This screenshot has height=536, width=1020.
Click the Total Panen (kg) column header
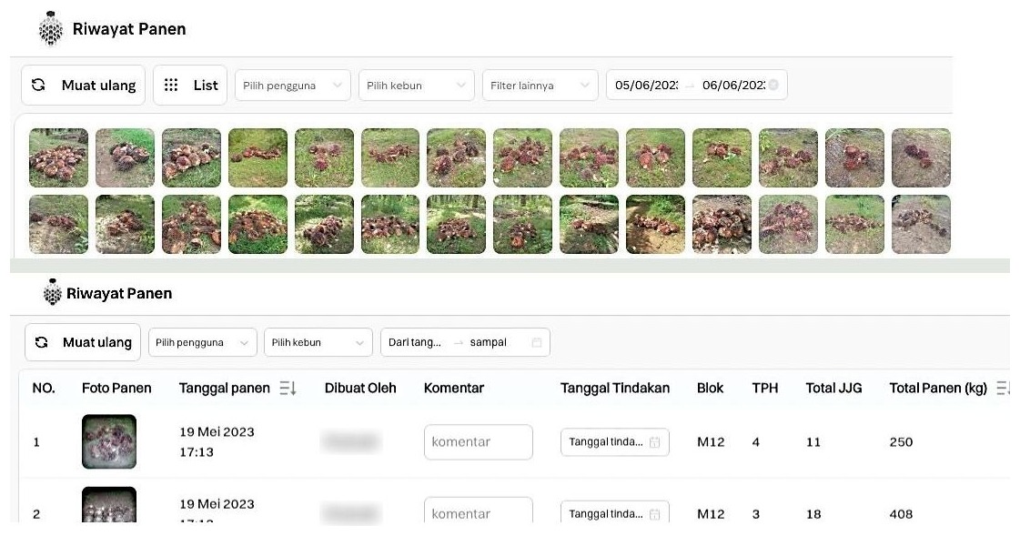coord(938,389)
